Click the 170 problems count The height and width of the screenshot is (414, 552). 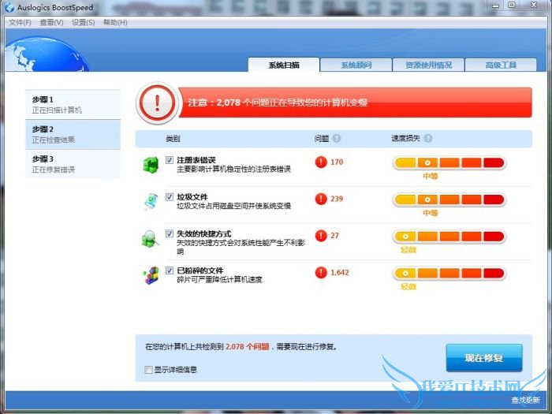pyautogui.click(x=337, y=162)
